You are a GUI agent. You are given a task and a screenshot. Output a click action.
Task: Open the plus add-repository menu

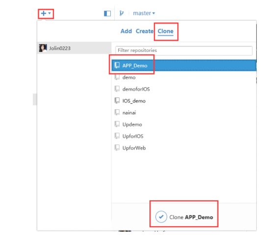(x=46, y=13)
